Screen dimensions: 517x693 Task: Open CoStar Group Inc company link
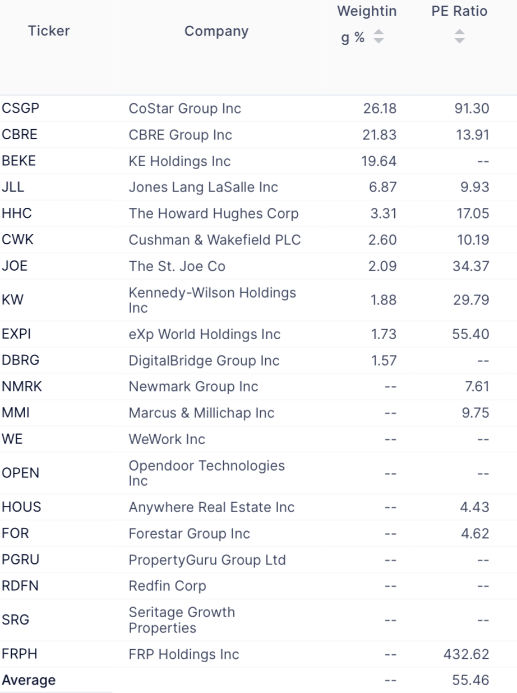point(185,108)
